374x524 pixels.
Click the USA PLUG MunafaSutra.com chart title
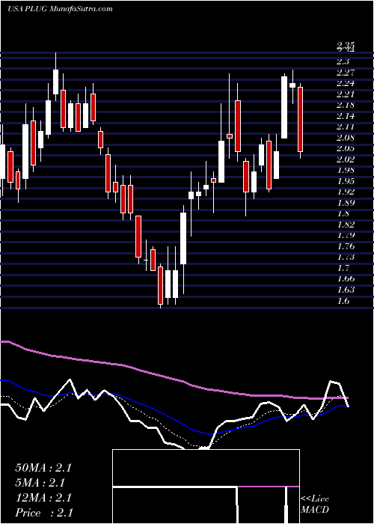(60, 9)
